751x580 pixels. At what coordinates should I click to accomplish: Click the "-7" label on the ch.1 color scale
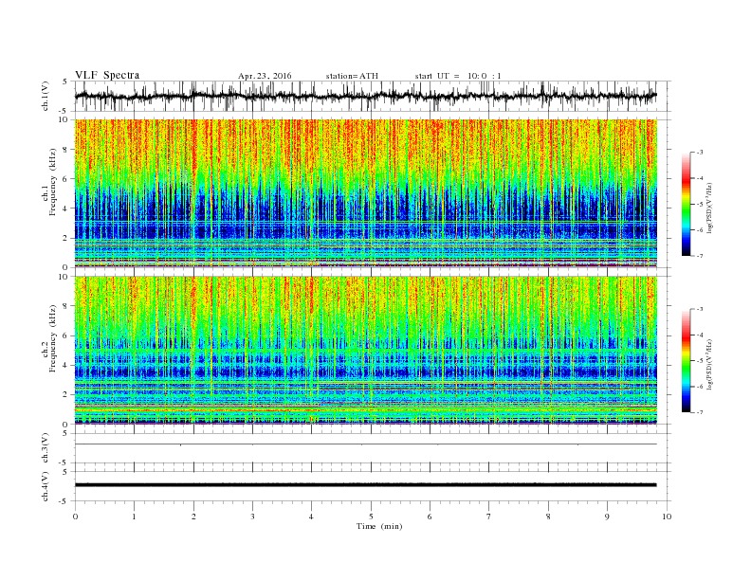coord(700,256)
